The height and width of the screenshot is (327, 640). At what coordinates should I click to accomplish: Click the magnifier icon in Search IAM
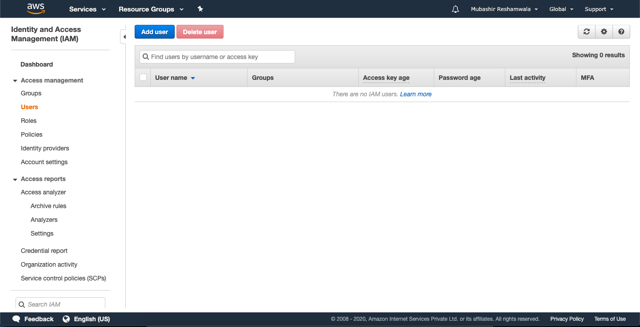(x=22, y=304)
